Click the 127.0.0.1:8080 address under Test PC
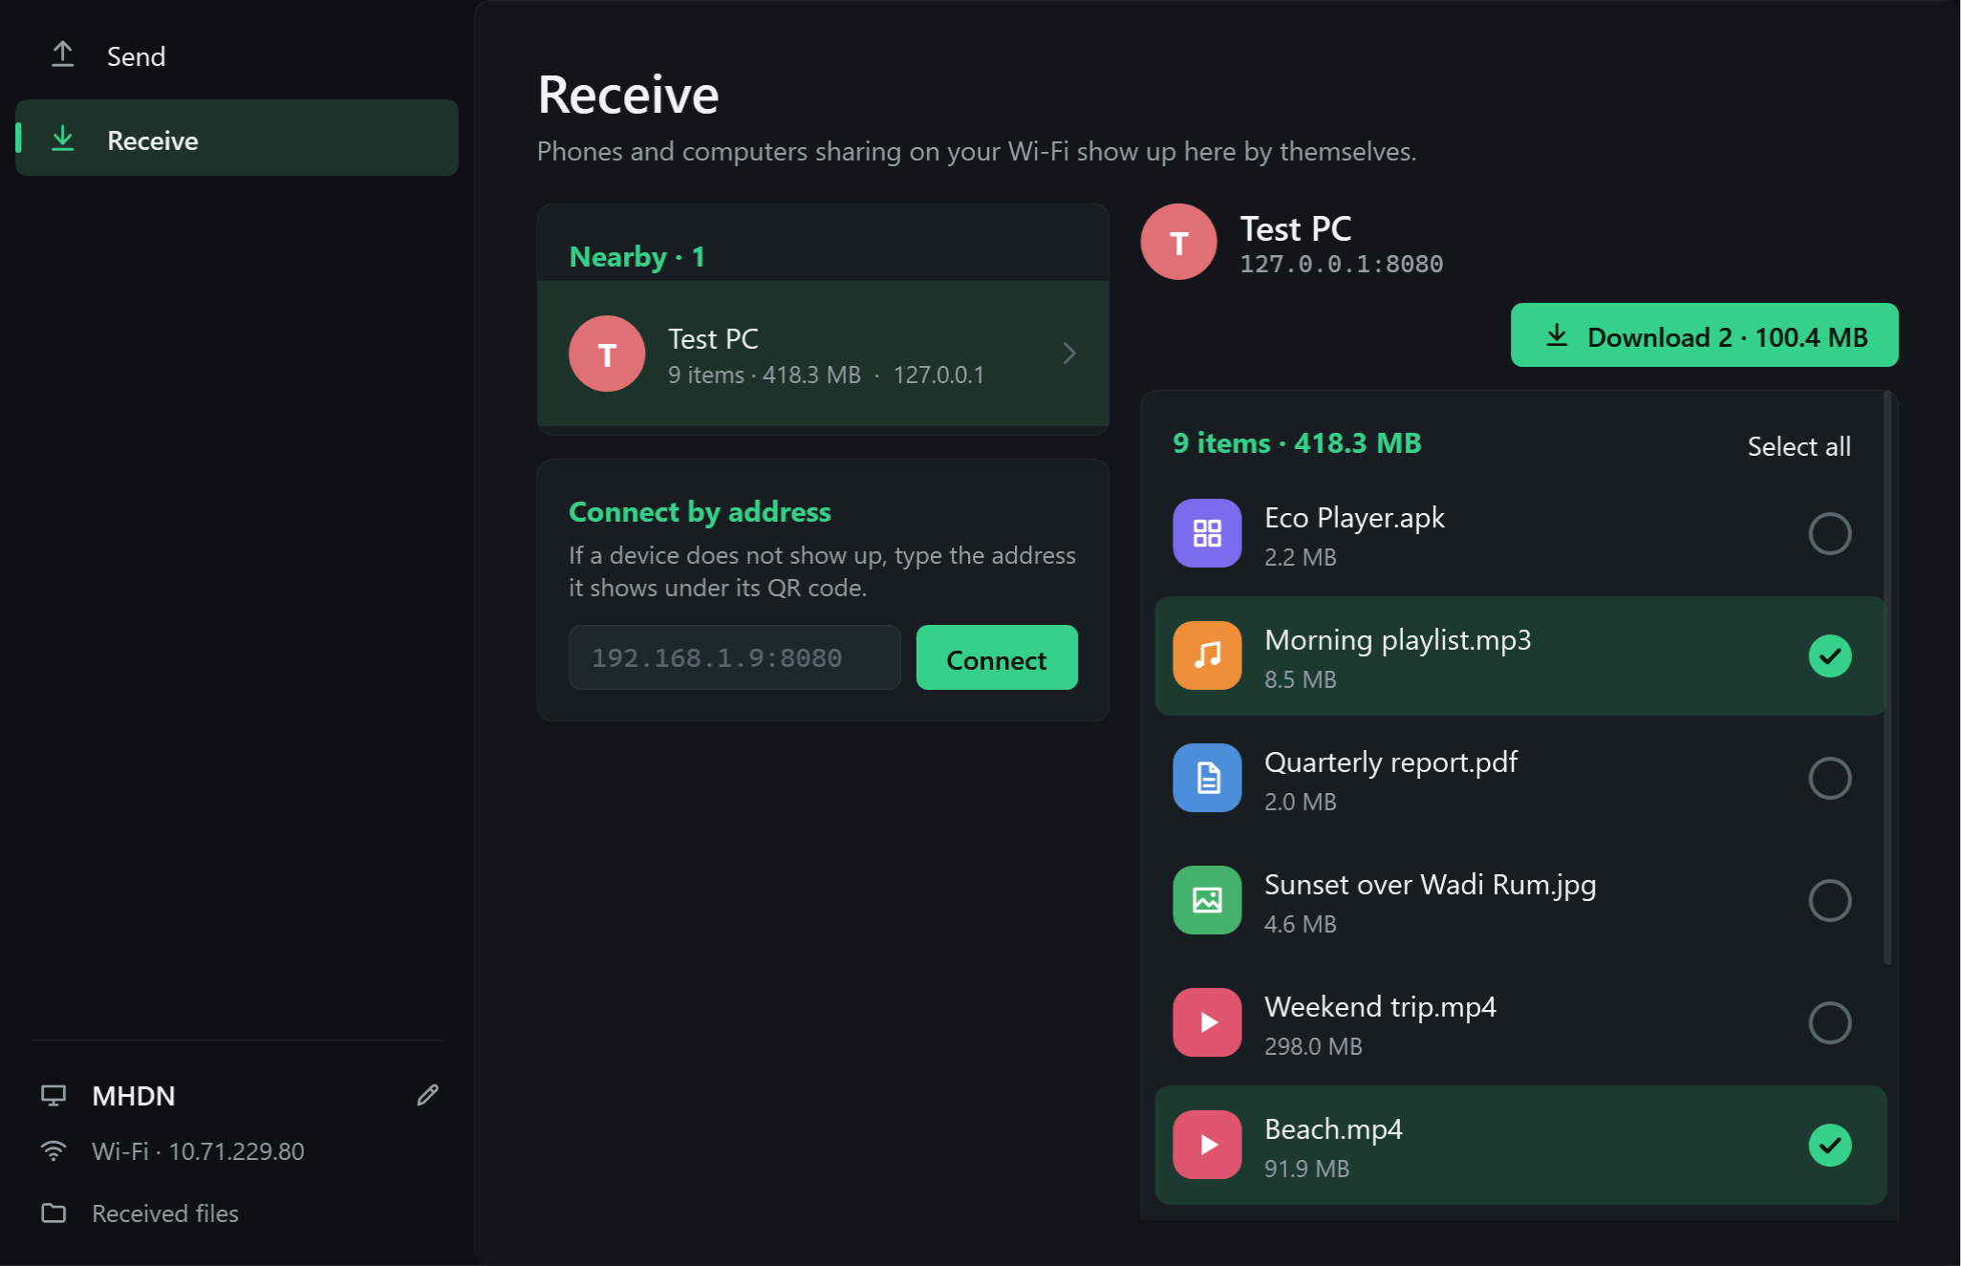This screenshot has height=1266, width=1961. tap(1342, 264)
